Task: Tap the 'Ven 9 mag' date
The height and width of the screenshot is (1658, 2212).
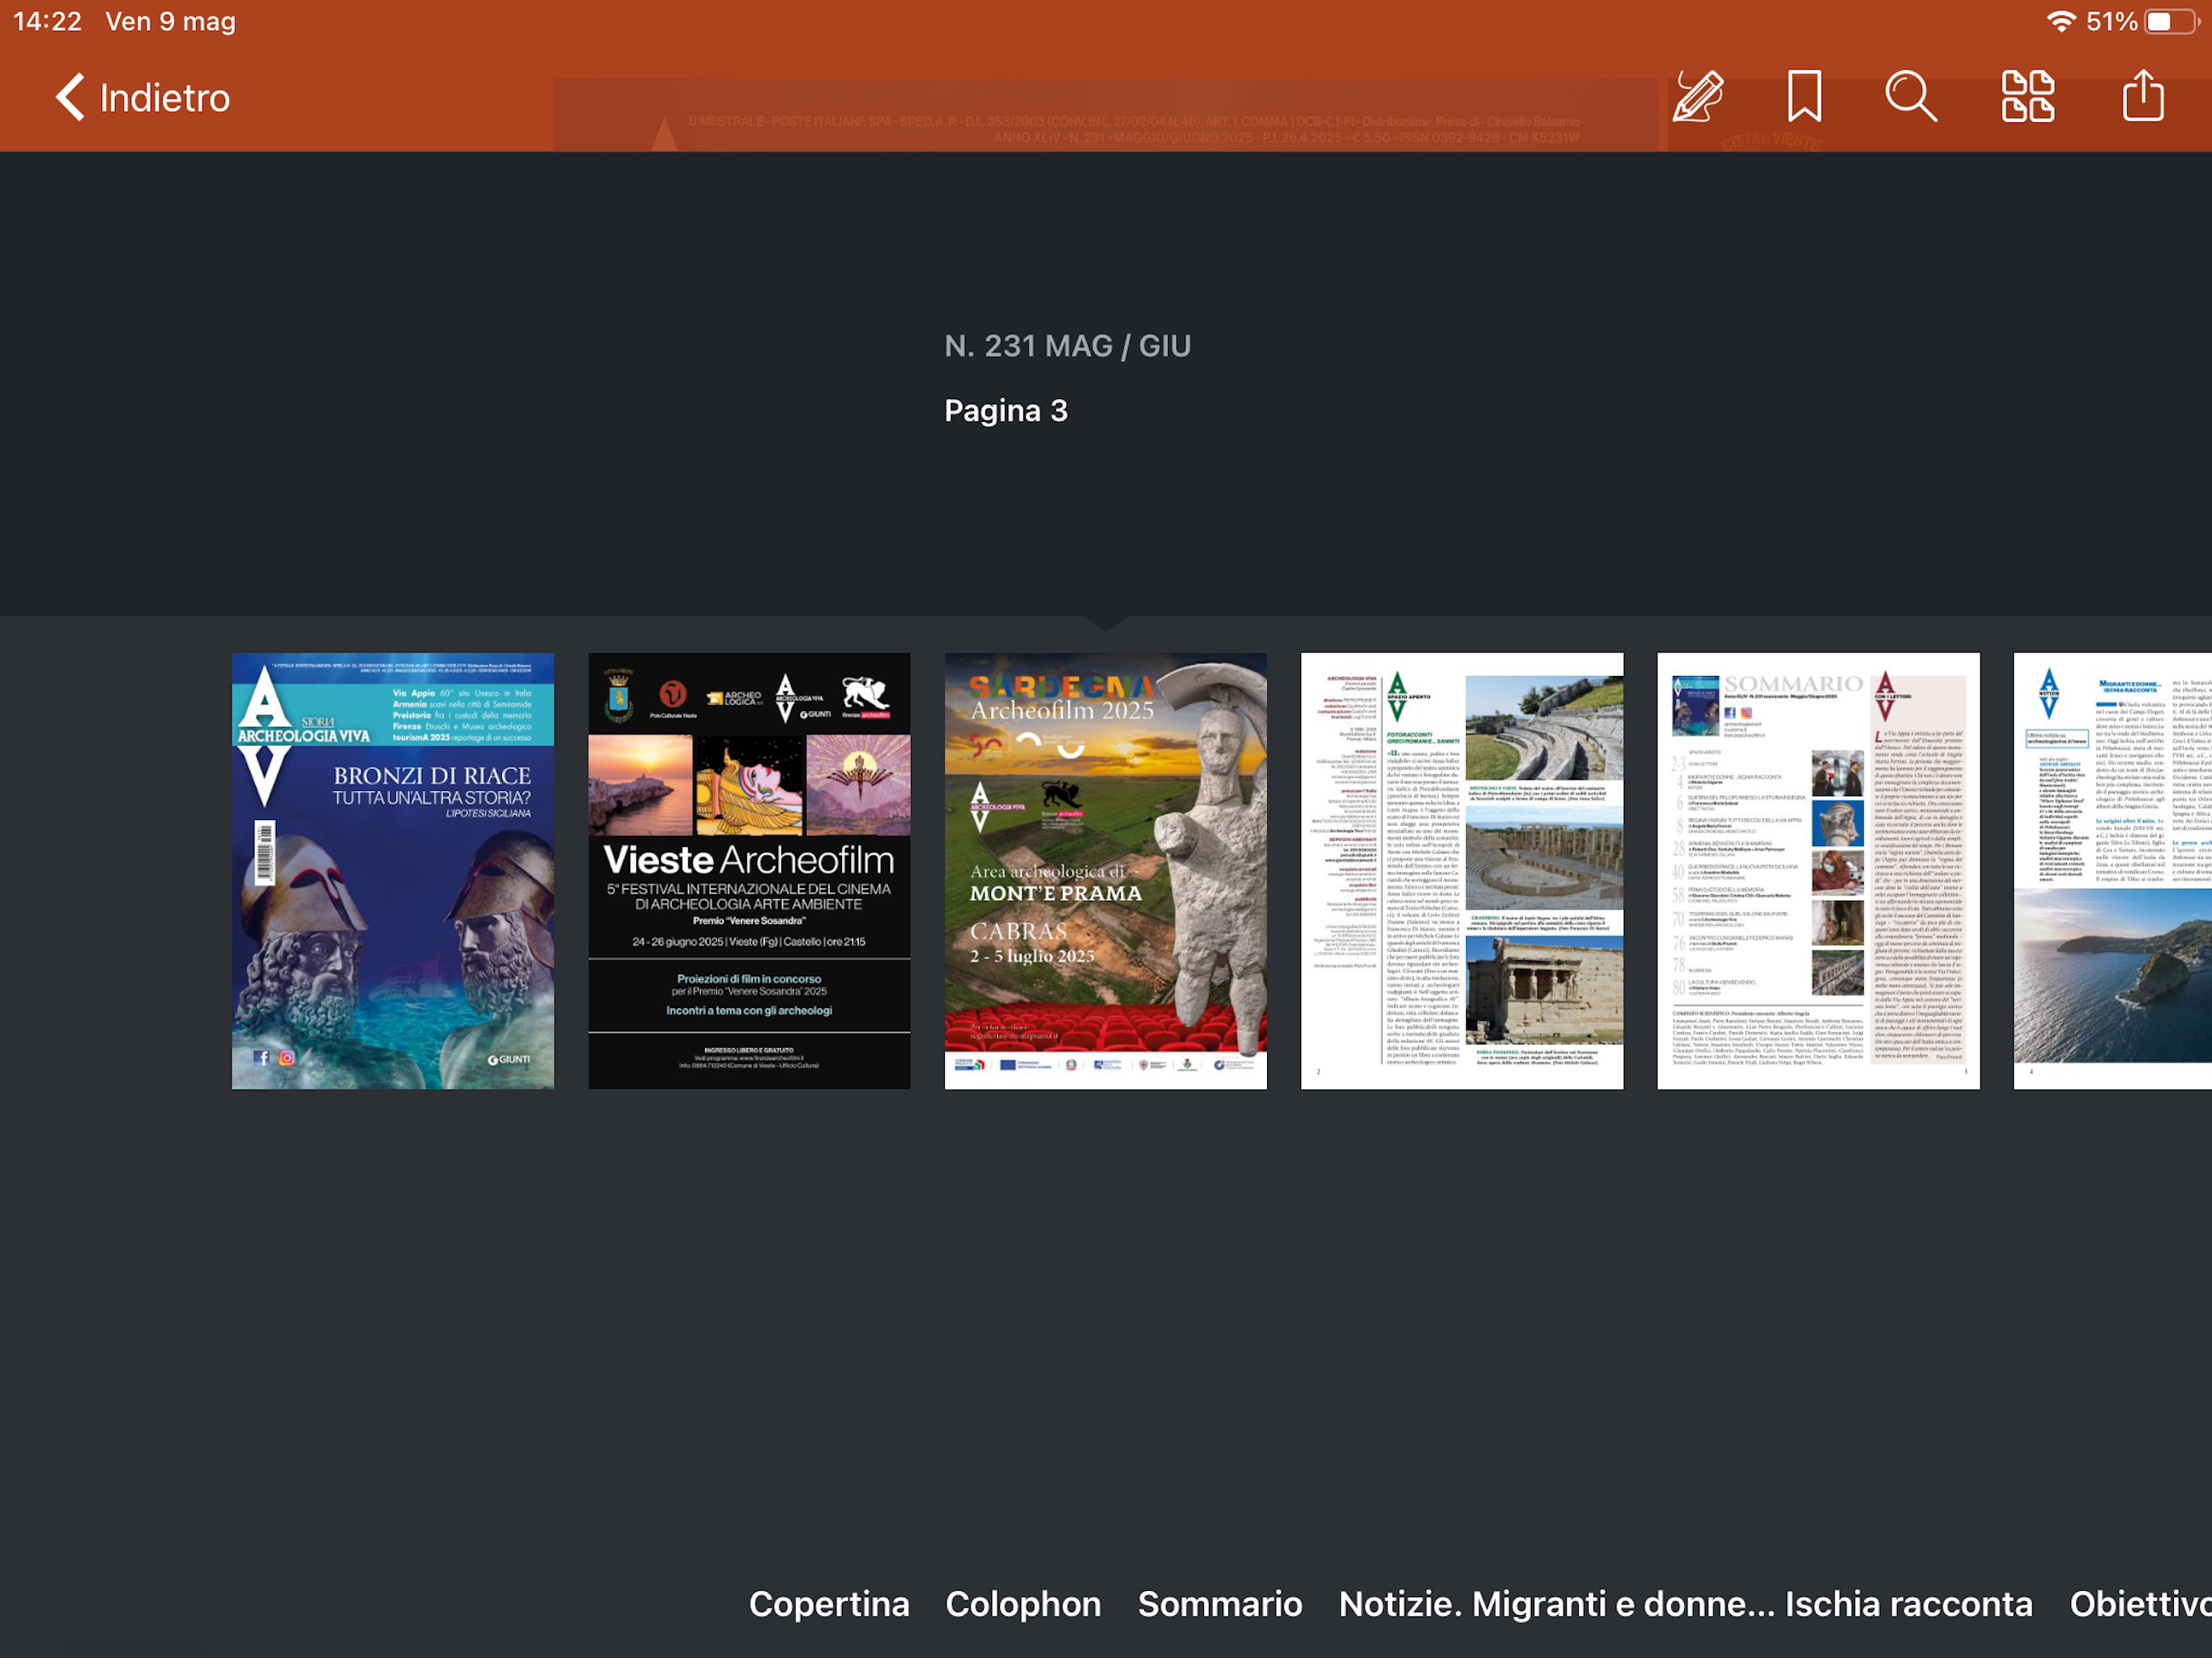Action: point(171,22)
